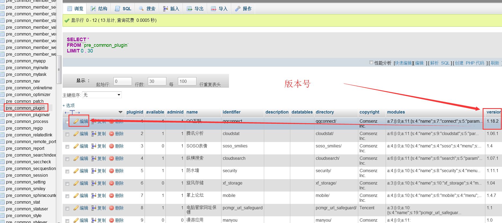Viewport: 502px width, 223px height.
Task: Open the 操作 (Operations) tab
Action: [x=243, y=9]
